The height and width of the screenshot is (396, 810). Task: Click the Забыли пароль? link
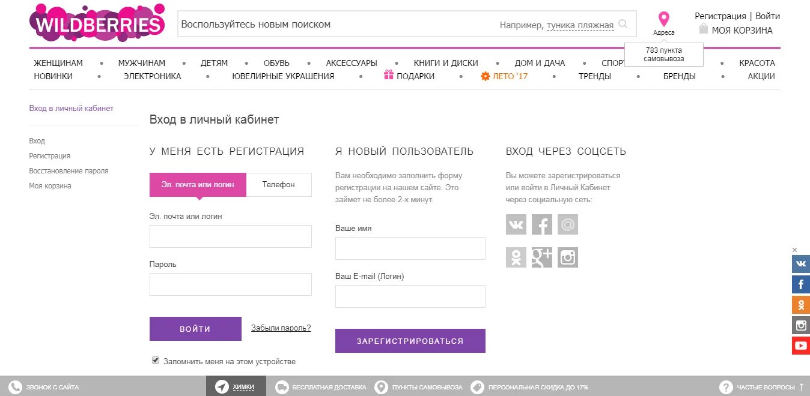pos(281,328)
